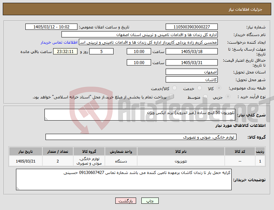
Task: Click the طبقه بندی موضوعی label
Action: [x=247, y=88]
